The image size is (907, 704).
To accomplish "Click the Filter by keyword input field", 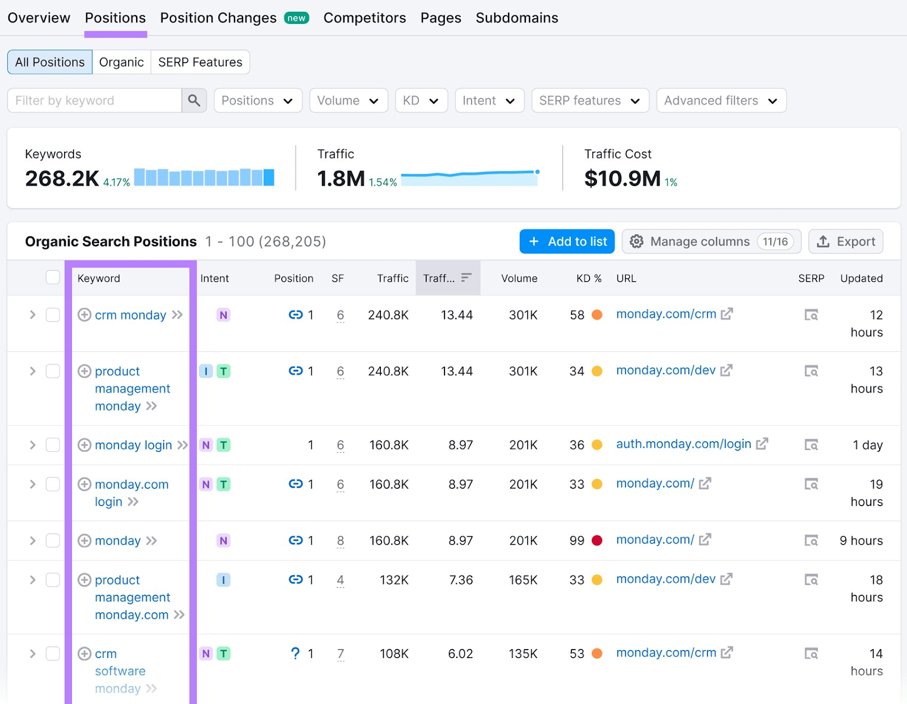I will click(x=95, y=100).
